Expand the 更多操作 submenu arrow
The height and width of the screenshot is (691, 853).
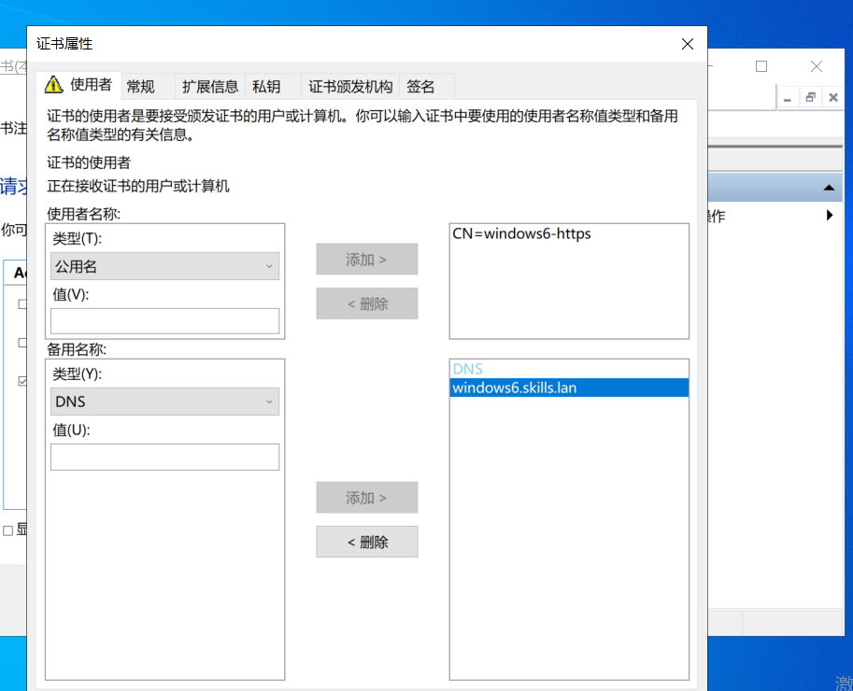(x=830, y=217)
